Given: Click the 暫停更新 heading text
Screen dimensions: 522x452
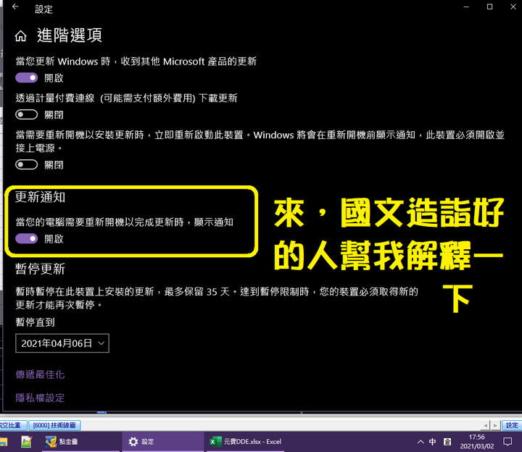Looking at the screenshot, I should point(40,269).
